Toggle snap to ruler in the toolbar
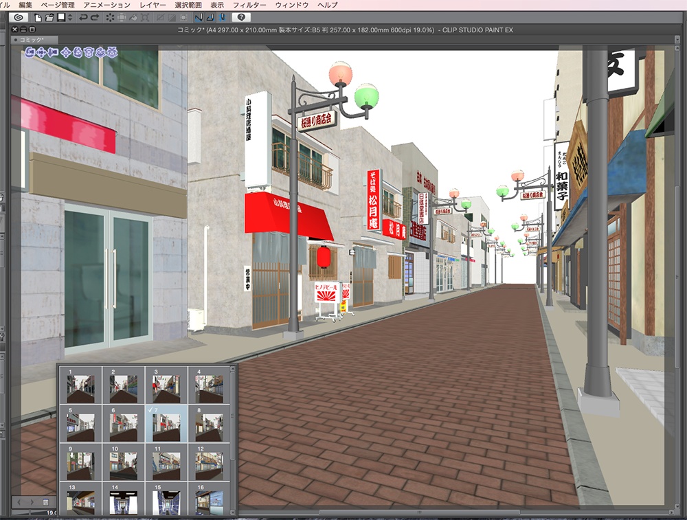This screenshot has width=687, height=520. click(x=201, y=19)
